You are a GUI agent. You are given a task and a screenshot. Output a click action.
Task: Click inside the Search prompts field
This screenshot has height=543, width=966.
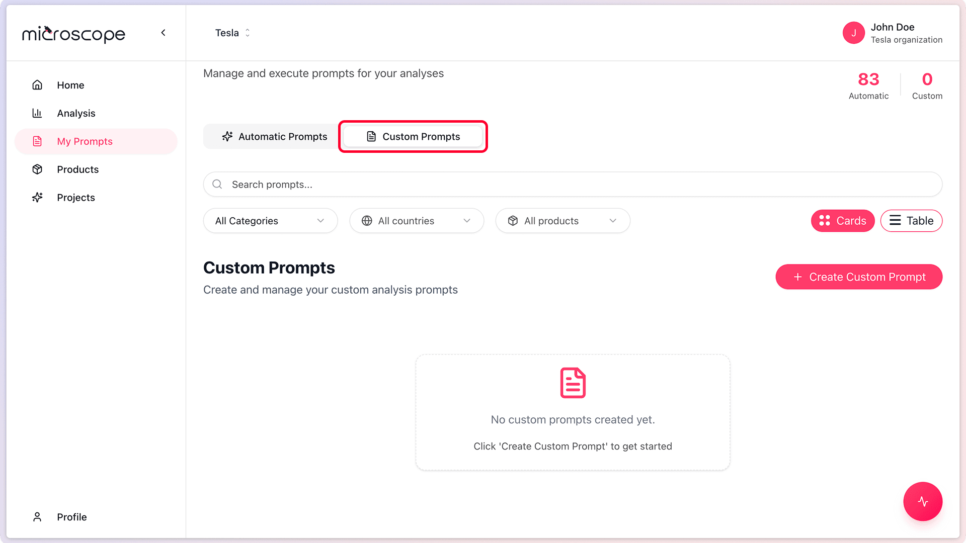352,184
